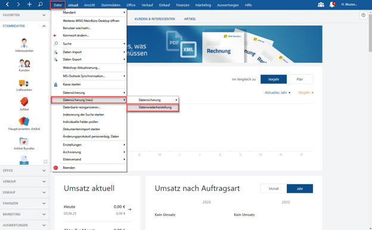
Task: Click the Vorjahr chart legend entry
Action: coord(306,93)
